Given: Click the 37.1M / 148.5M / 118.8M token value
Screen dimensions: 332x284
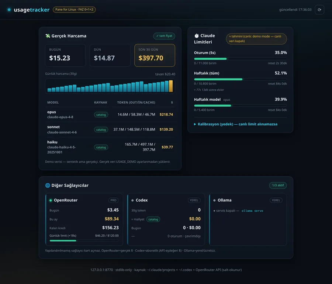Looking at the screenshot, I should (x=134, y=129).
